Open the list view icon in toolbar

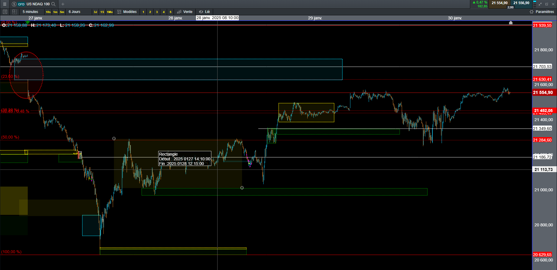5,12
